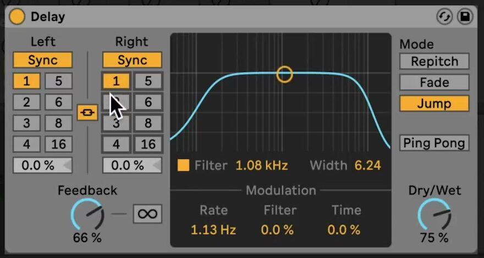Select Right delay time 3
This screenshot has width=484, height=258.
coord(116,123)
